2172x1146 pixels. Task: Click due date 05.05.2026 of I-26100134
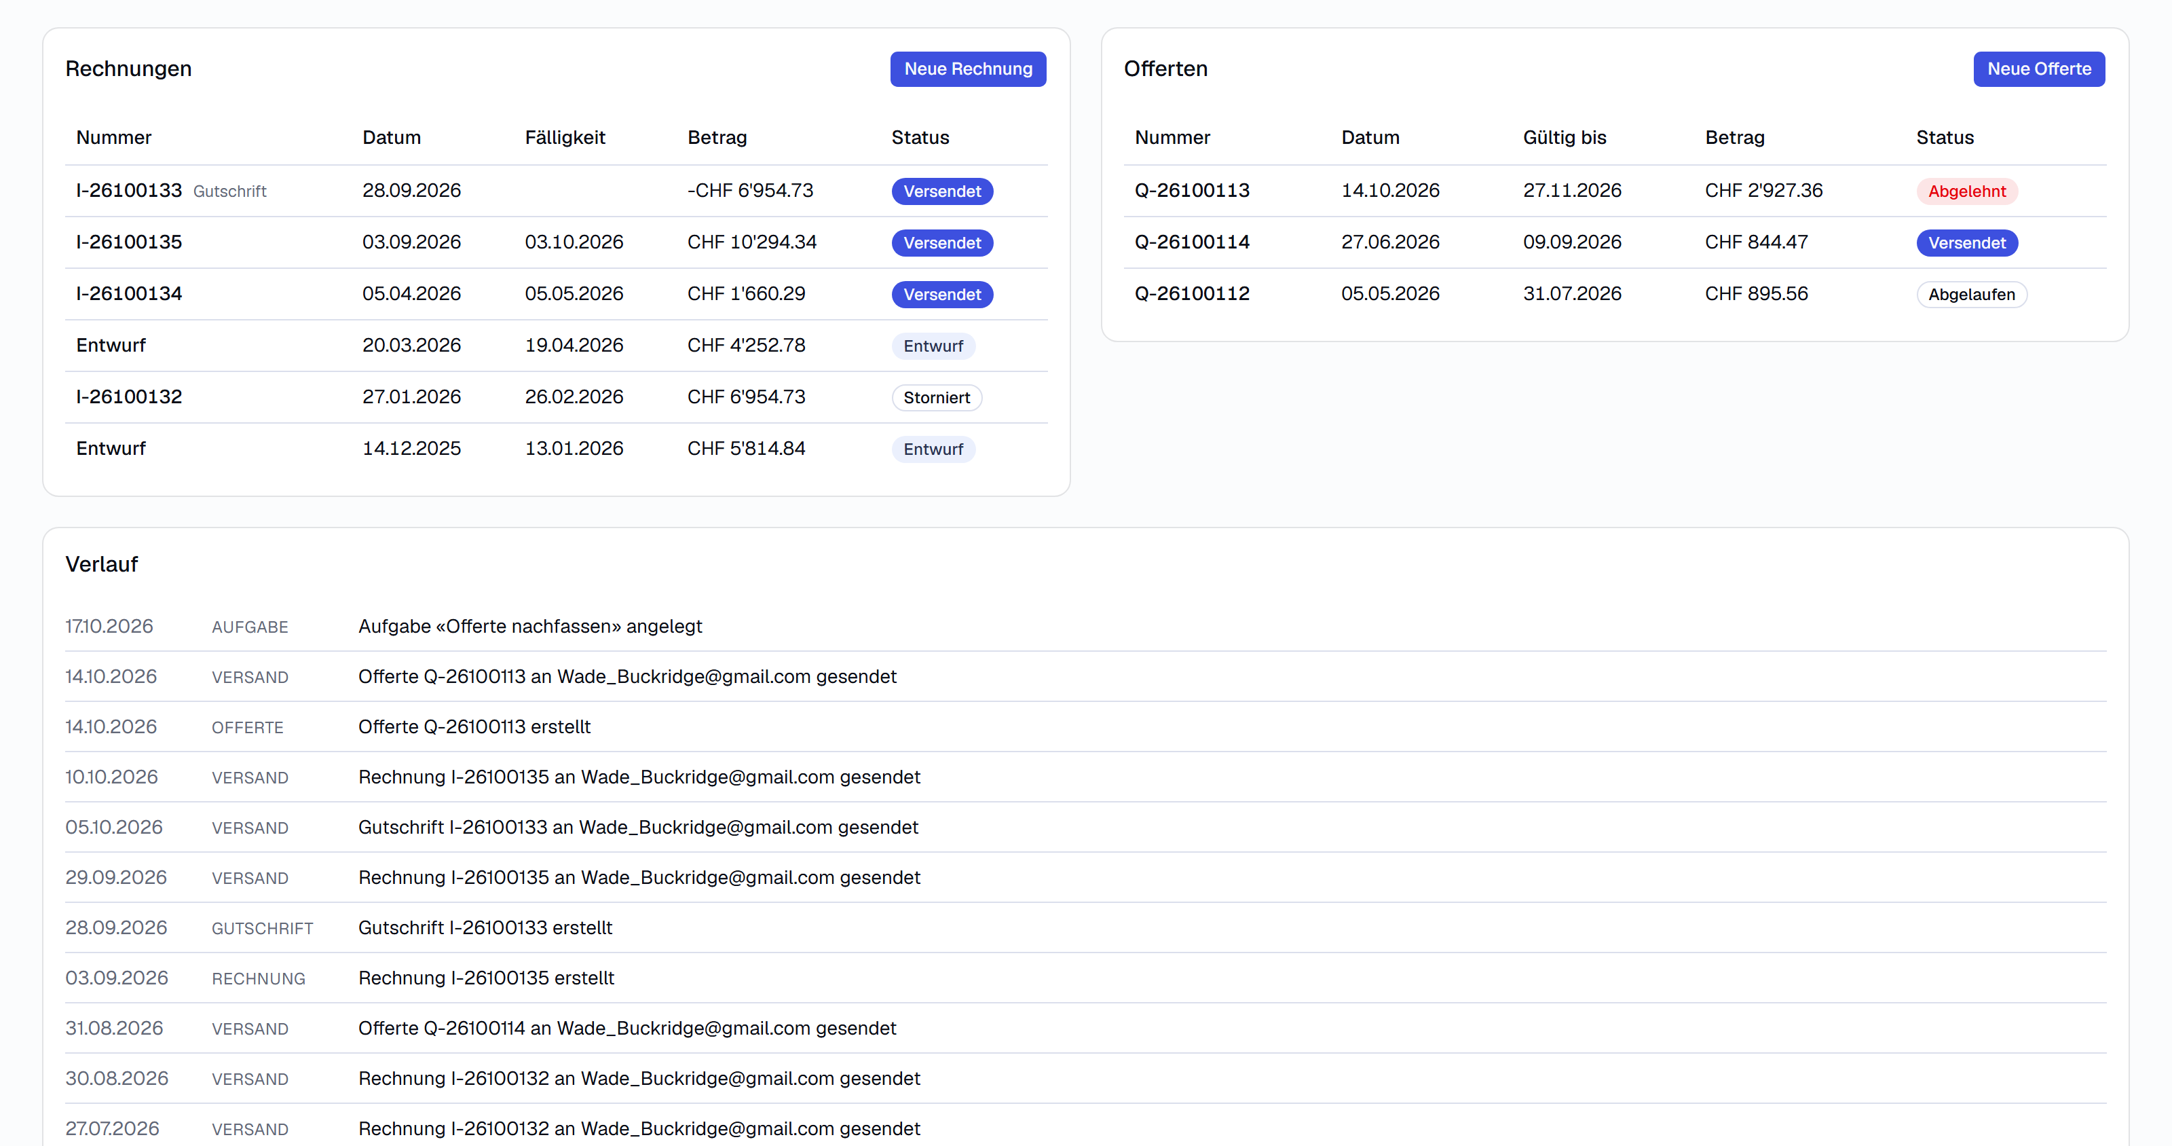point(574,293)
